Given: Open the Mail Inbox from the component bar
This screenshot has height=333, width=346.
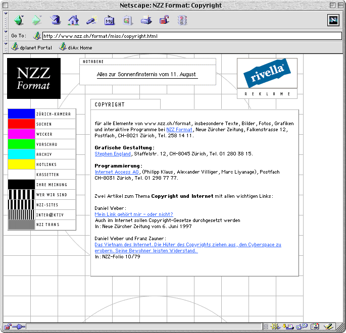Looking at the screenshot, I should tap(288, 326).
